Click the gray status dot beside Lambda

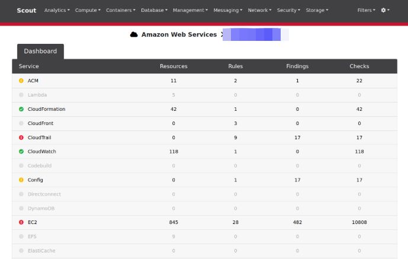pos(21,95)
